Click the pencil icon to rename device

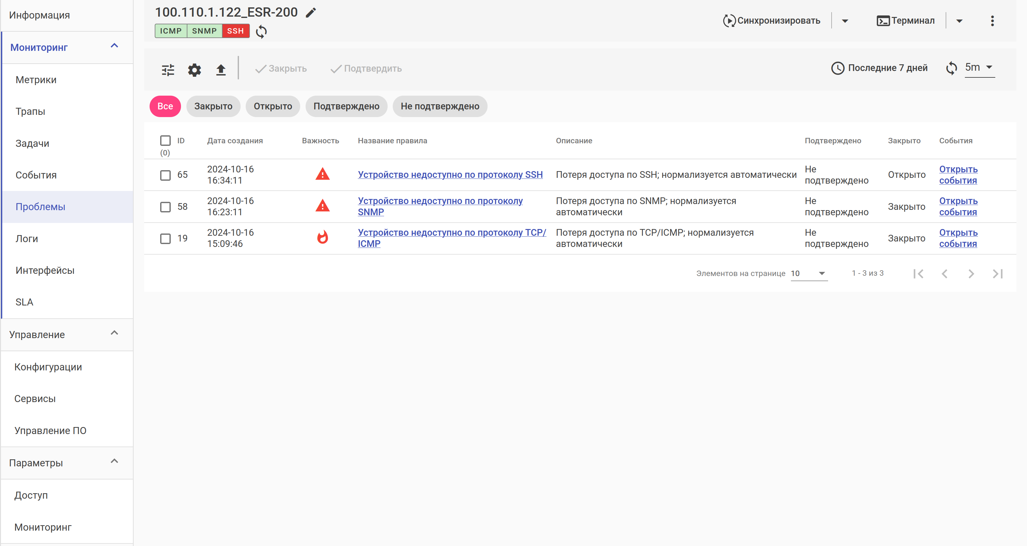tap(311, 13)
